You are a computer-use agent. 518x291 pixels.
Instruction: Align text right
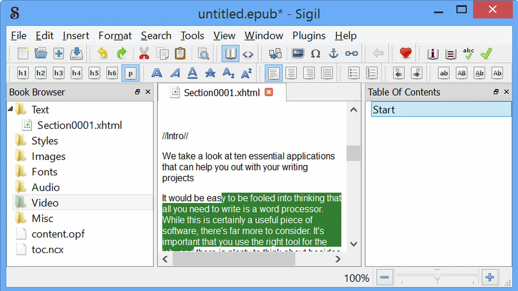pyautogui.click(x=309, y=73)
